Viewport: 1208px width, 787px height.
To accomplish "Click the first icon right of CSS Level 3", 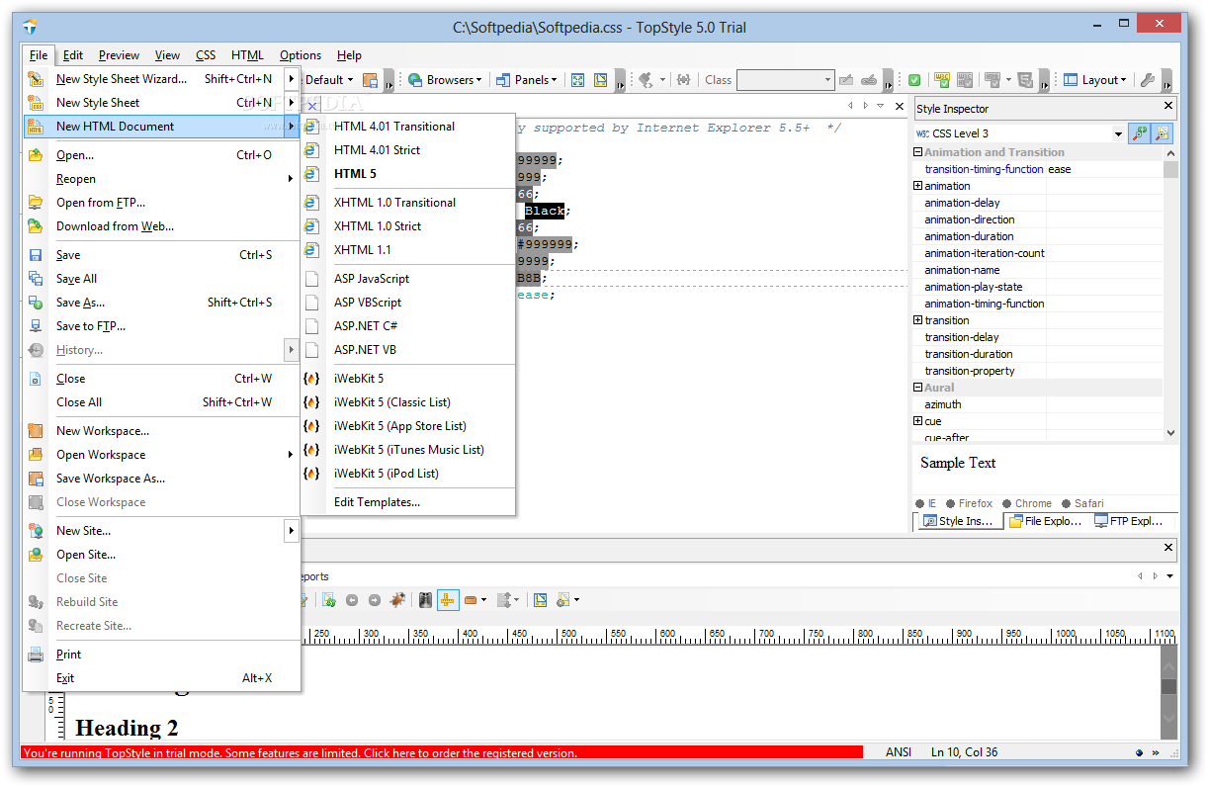I will [x=1140, y=133].
